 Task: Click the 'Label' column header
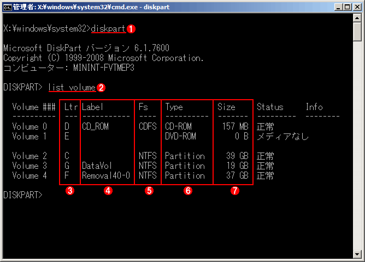coord(92,107)
